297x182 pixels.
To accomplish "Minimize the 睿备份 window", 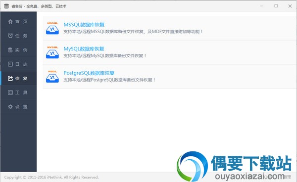I will coord(262,6).
